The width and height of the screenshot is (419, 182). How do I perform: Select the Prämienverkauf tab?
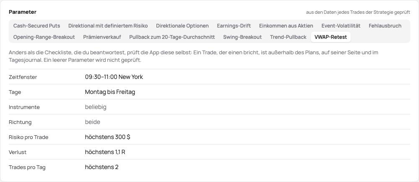point(102,37)
